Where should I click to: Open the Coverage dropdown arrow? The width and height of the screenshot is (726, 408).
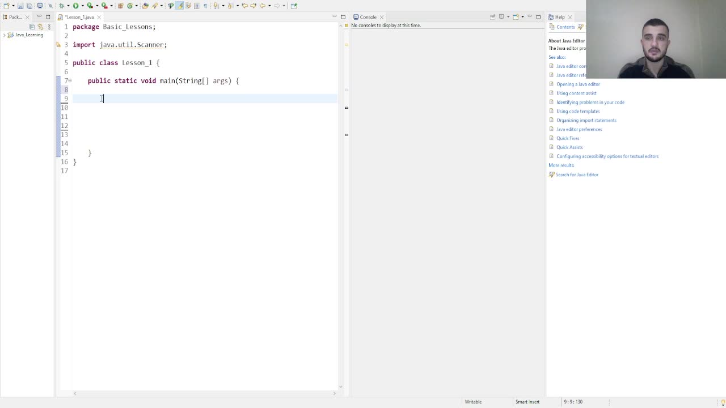coord(97,6)
